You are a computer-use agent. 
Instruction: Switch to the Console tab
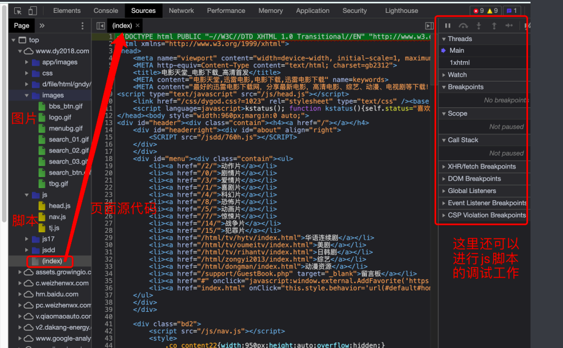click(x=105, y=11)
